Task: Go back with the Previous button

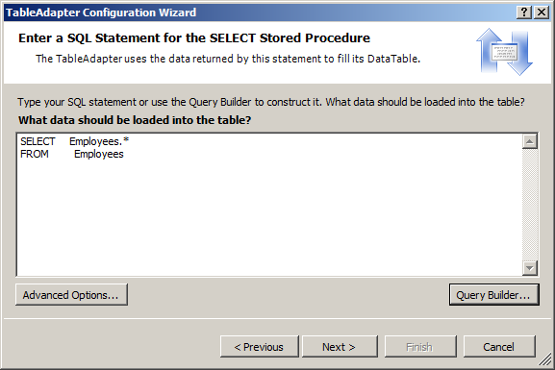Action: pyautogui.click(x=259, y=347)
